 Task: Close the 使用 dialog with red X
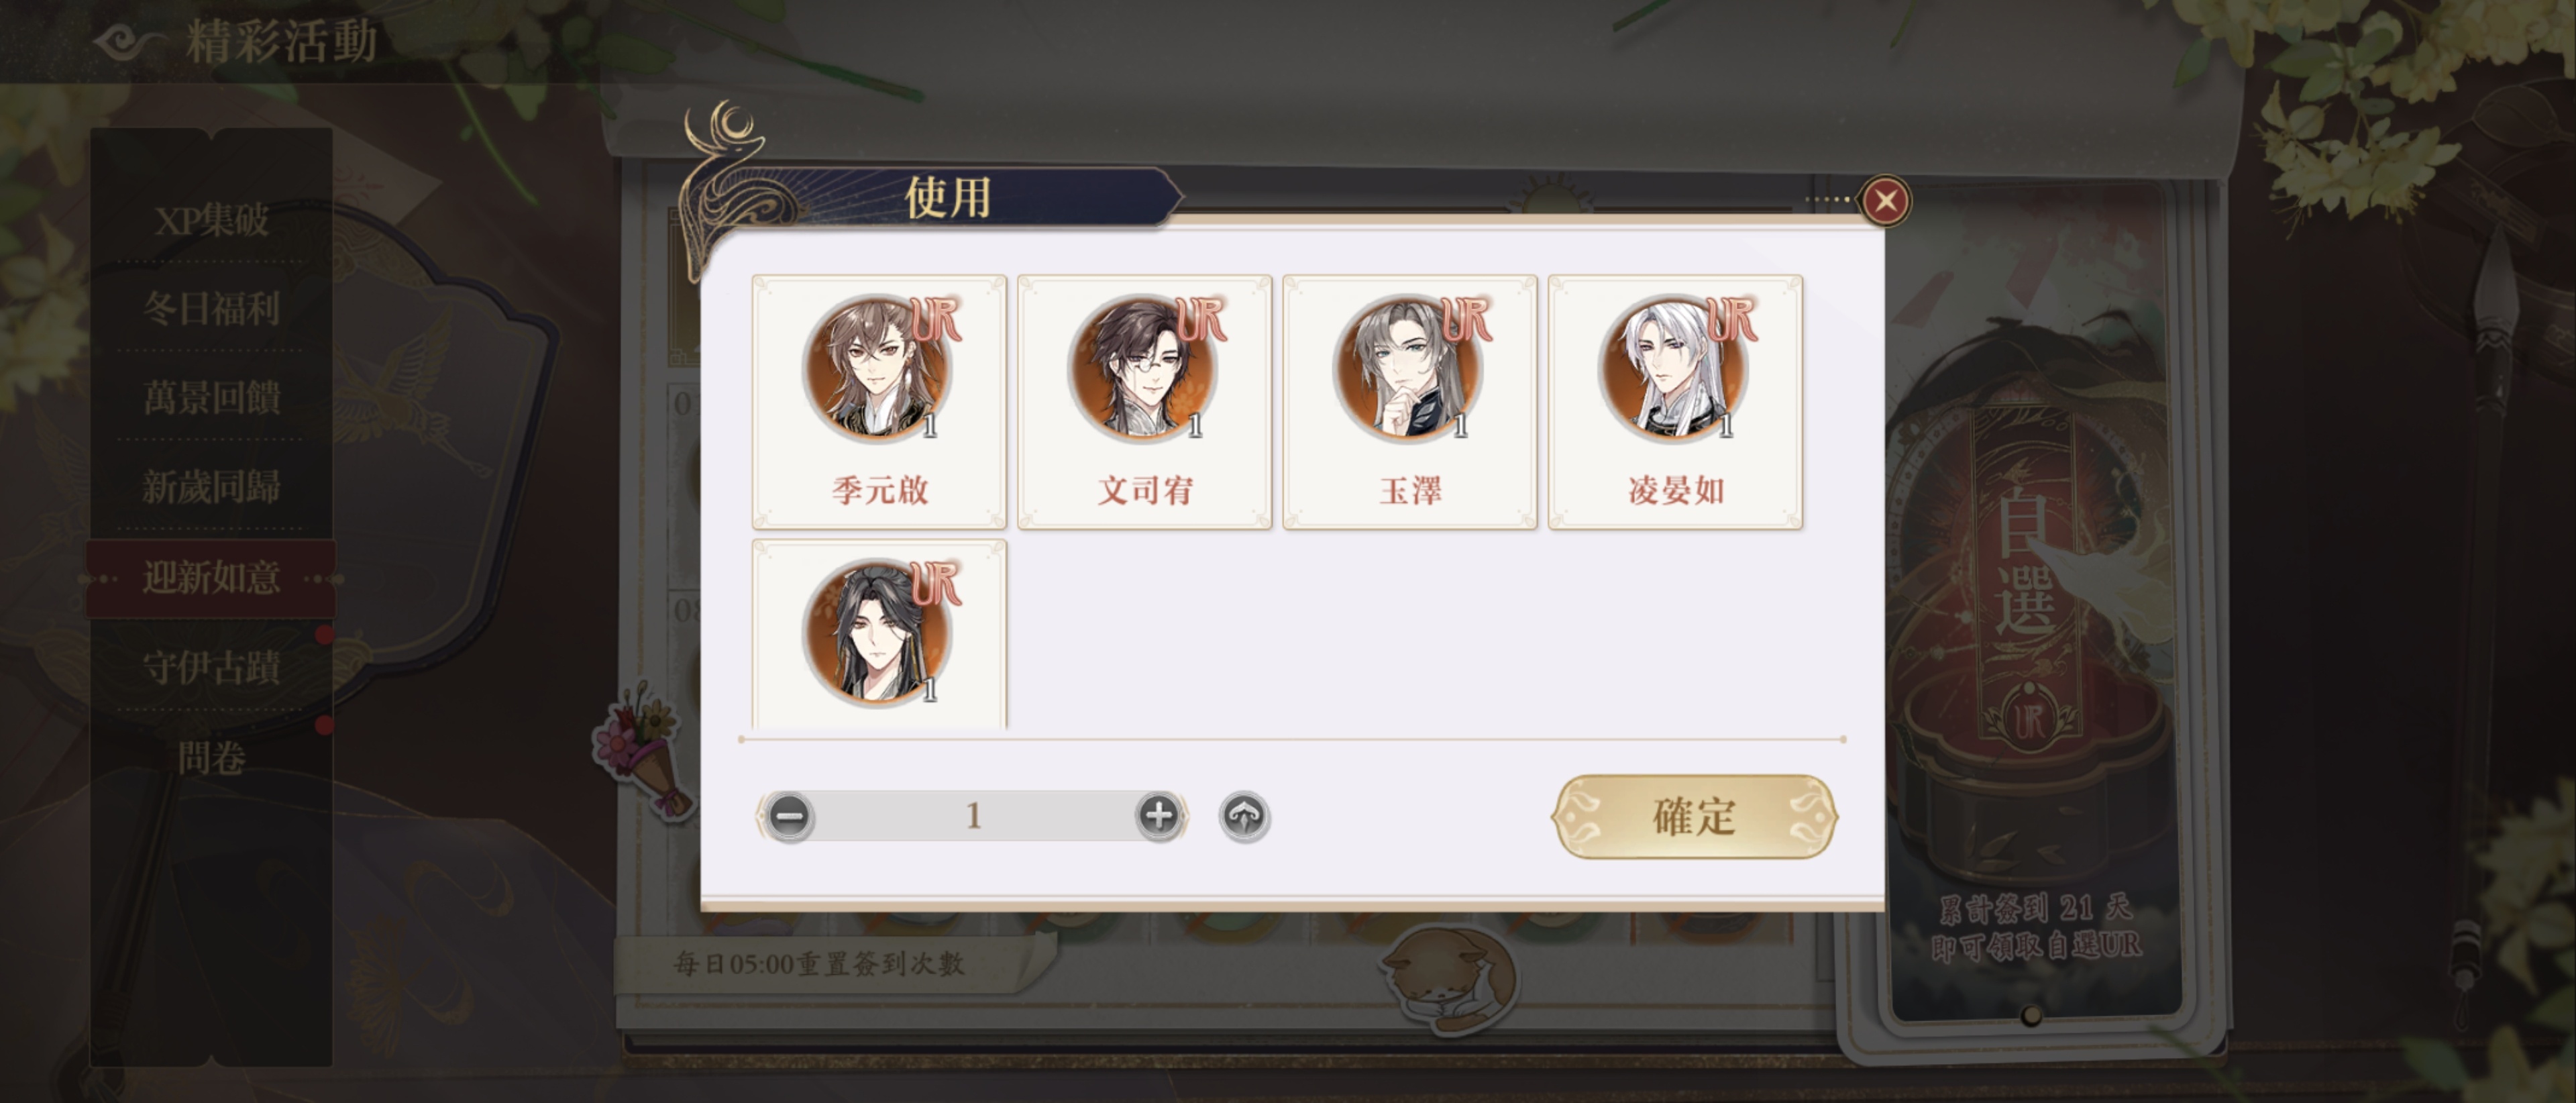tap(1886, 201)
